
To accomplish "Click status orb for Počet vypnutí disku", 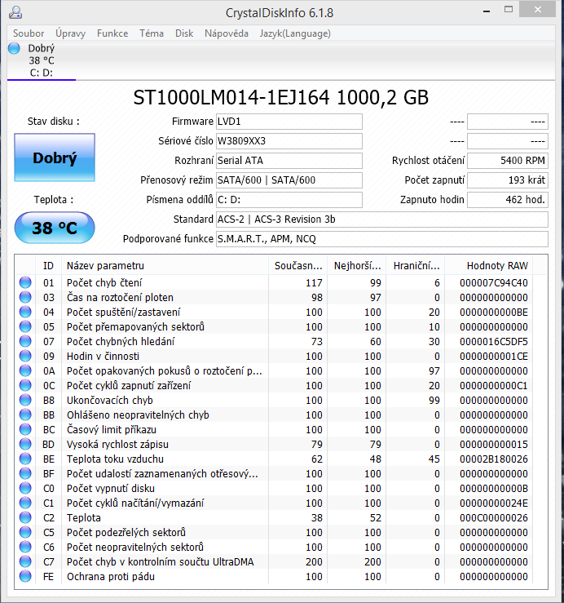I will [25, 489].
